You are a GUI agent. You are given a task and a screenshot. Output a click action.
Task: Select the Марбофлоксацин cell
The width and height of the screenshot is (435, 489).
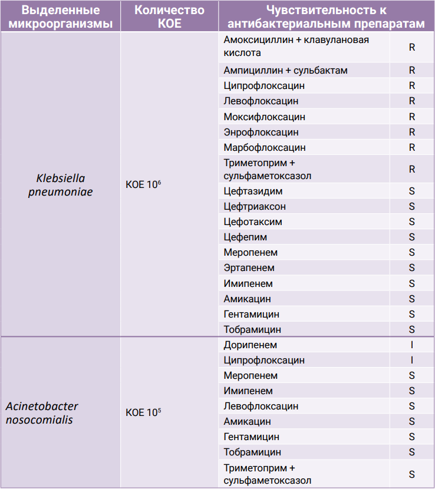tap(265, 147)
